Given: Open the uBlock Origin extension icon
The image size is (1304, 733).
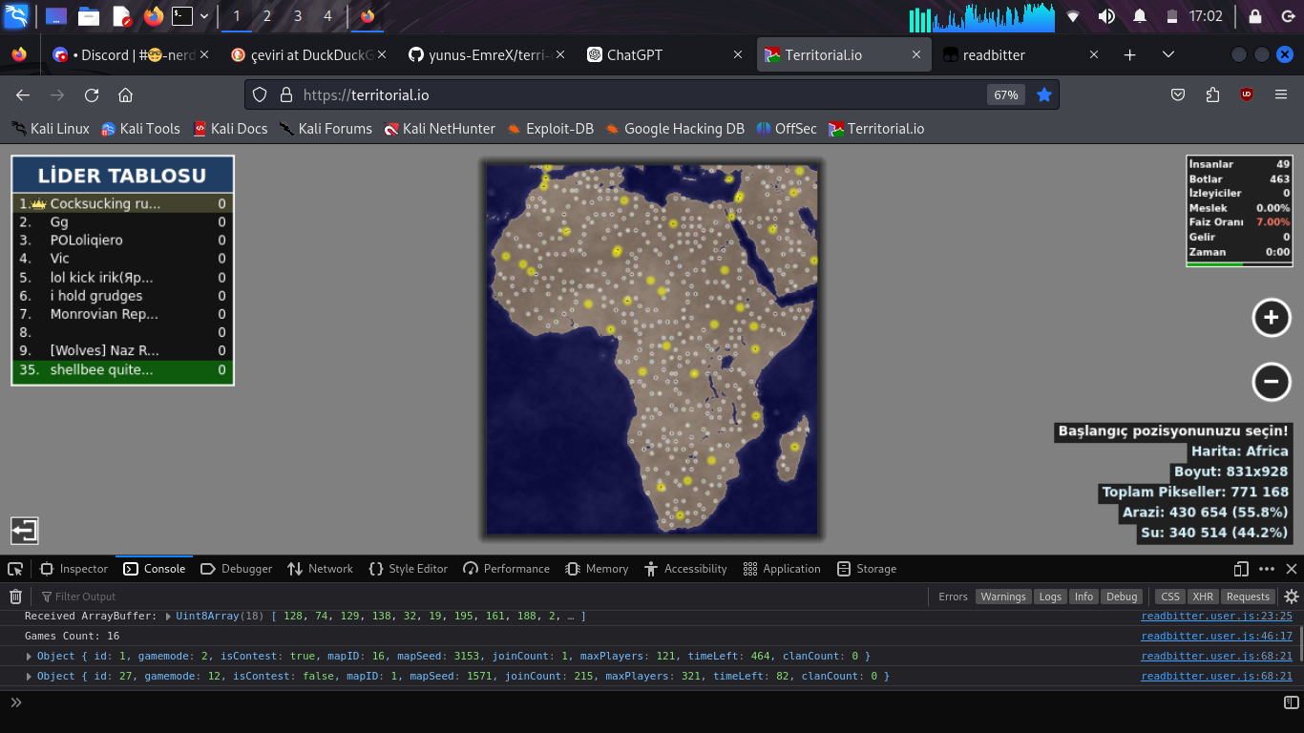Looking at the screenshot, I should pyautogui.click(x=1247, y=94).
